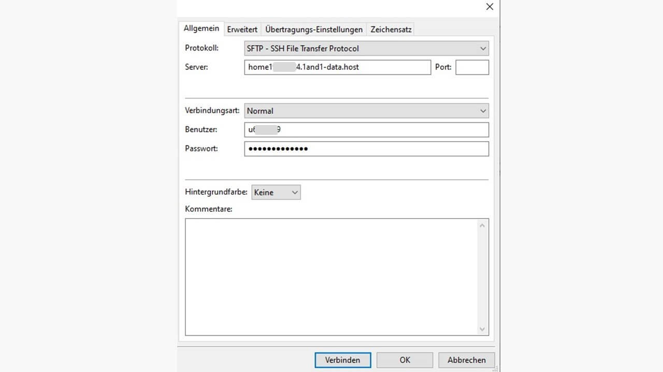Select the Benutzer username field
The height and width of the screenshot is (372, 663).
pyautogui.click(x=366, y=130)
